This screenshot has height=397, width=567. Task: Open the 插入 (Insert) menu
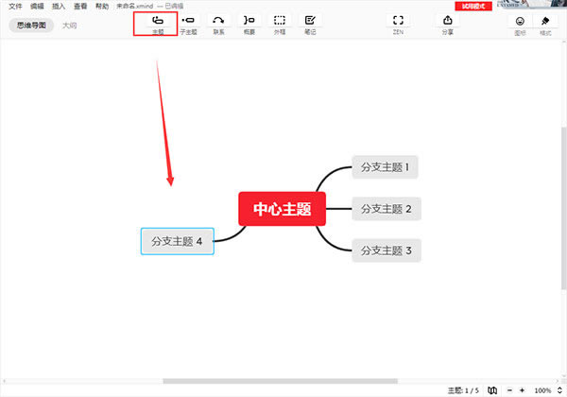tap(60, 6)
